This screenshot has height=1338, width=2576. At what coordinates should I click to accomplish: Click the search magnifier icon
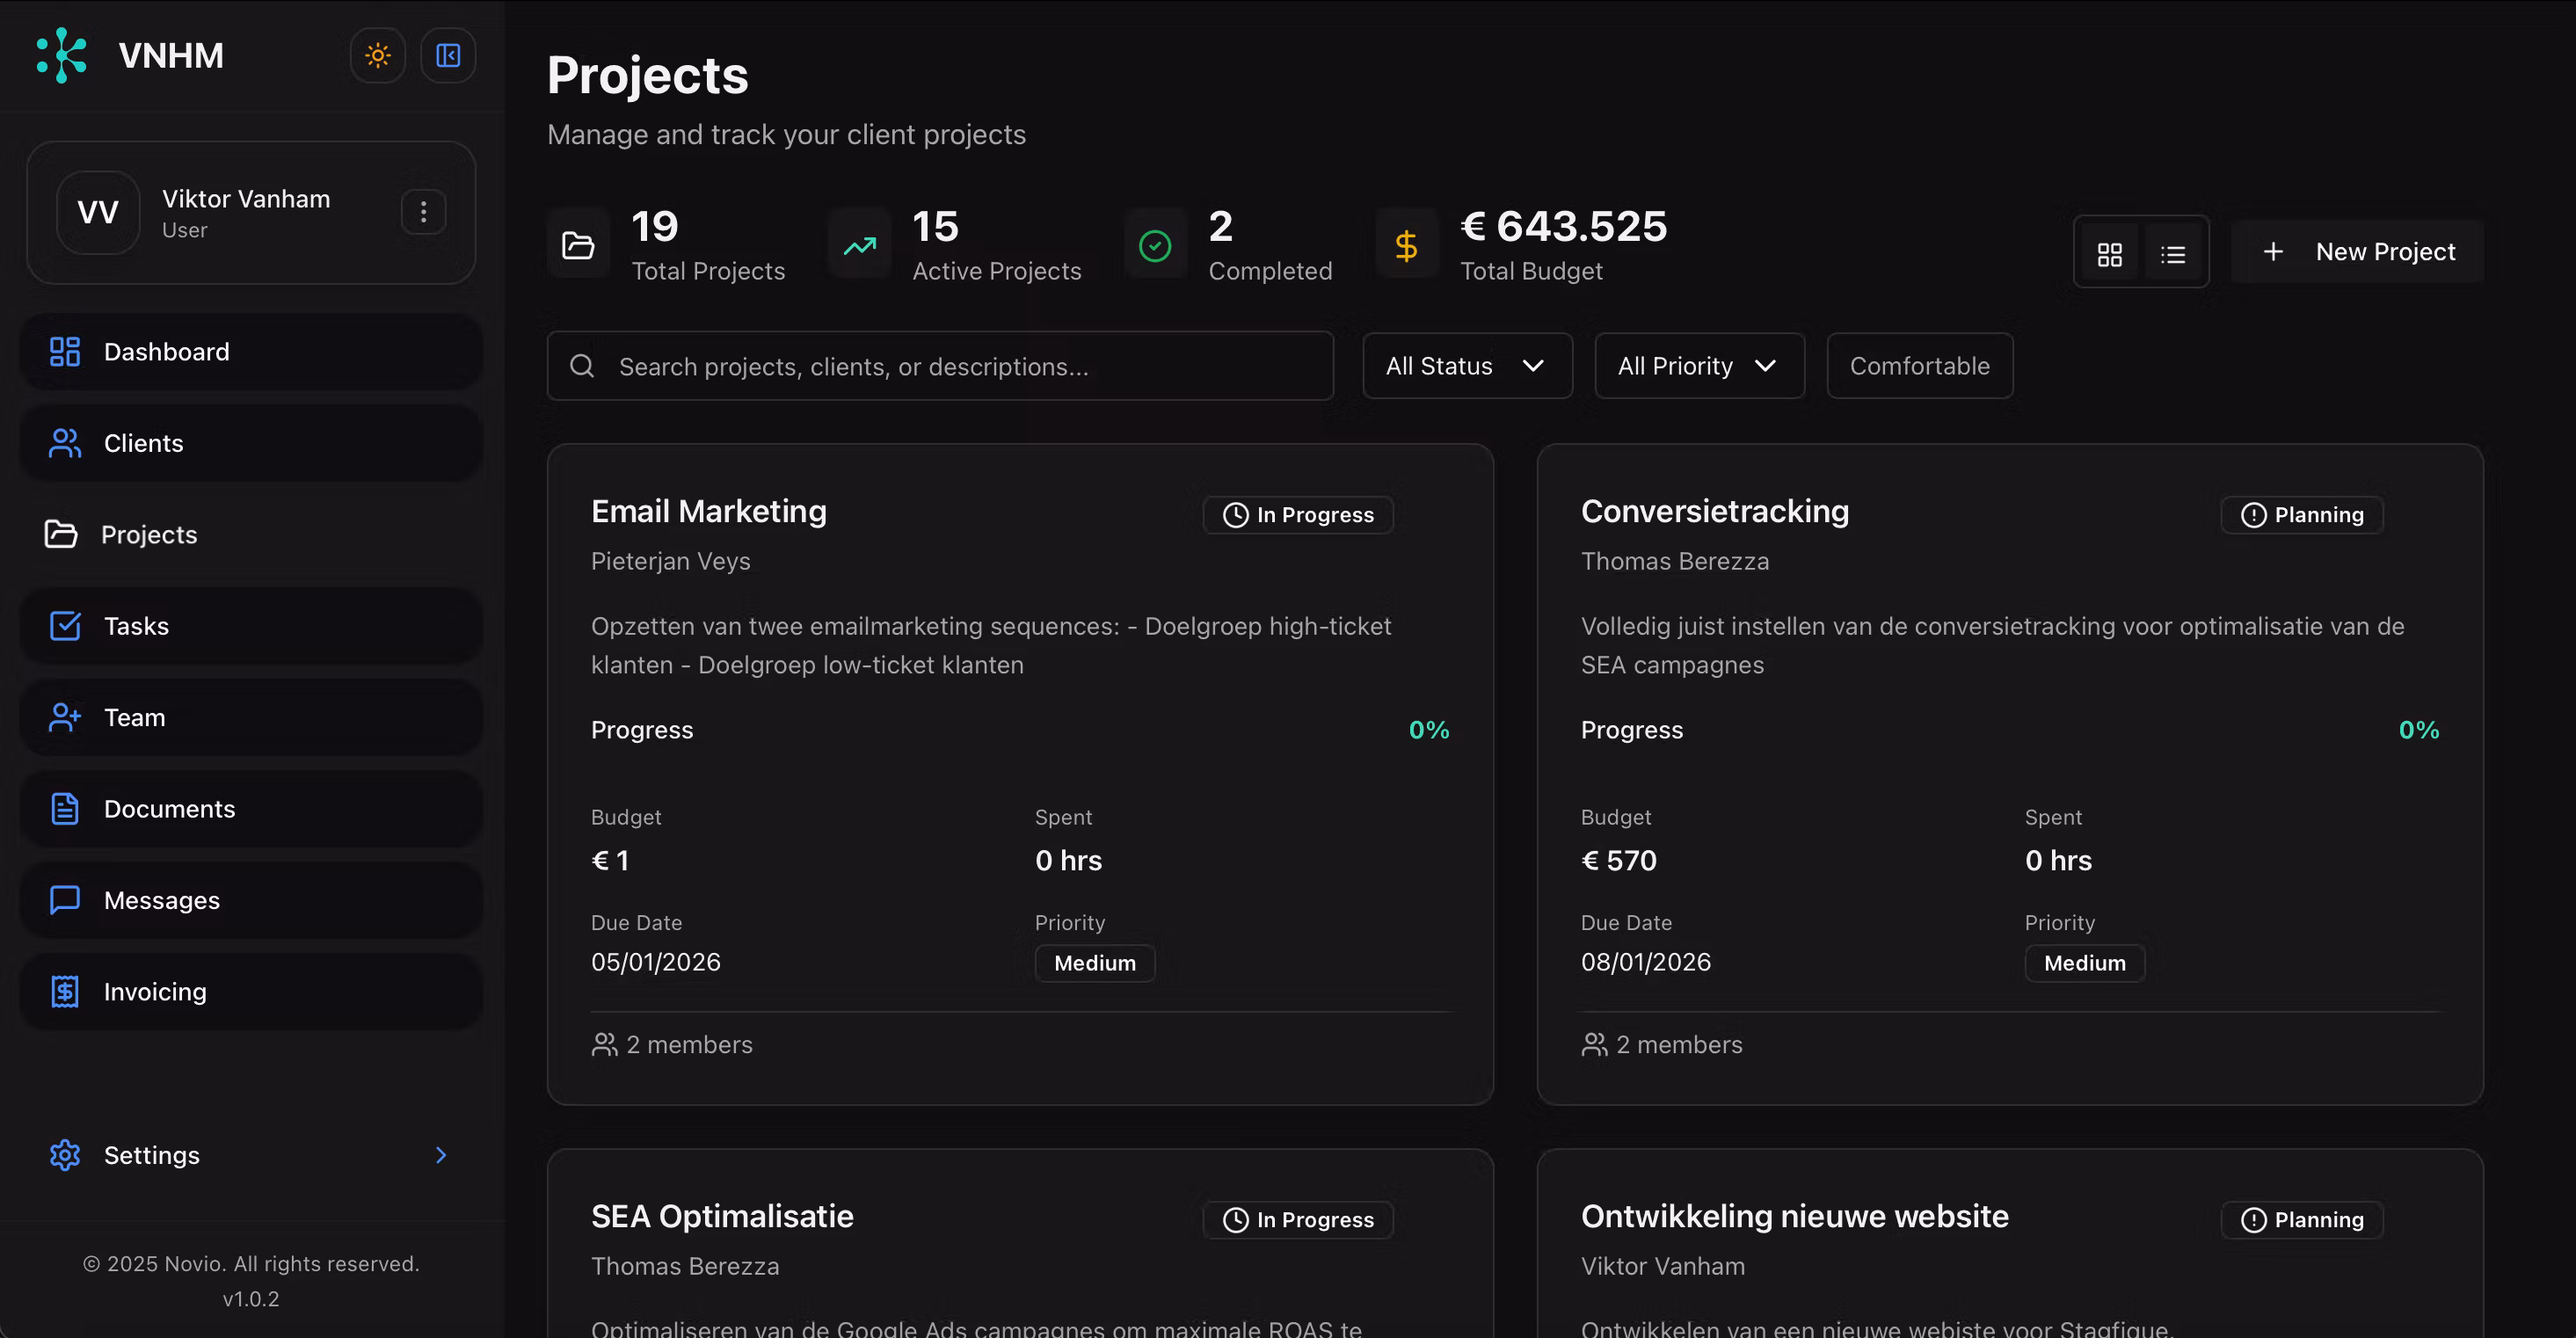click(x=582, y=366)
